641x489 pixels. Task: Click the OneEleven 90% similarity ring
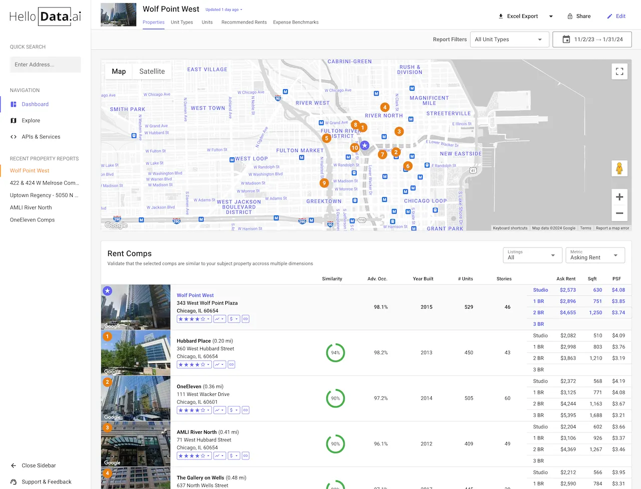336,398
